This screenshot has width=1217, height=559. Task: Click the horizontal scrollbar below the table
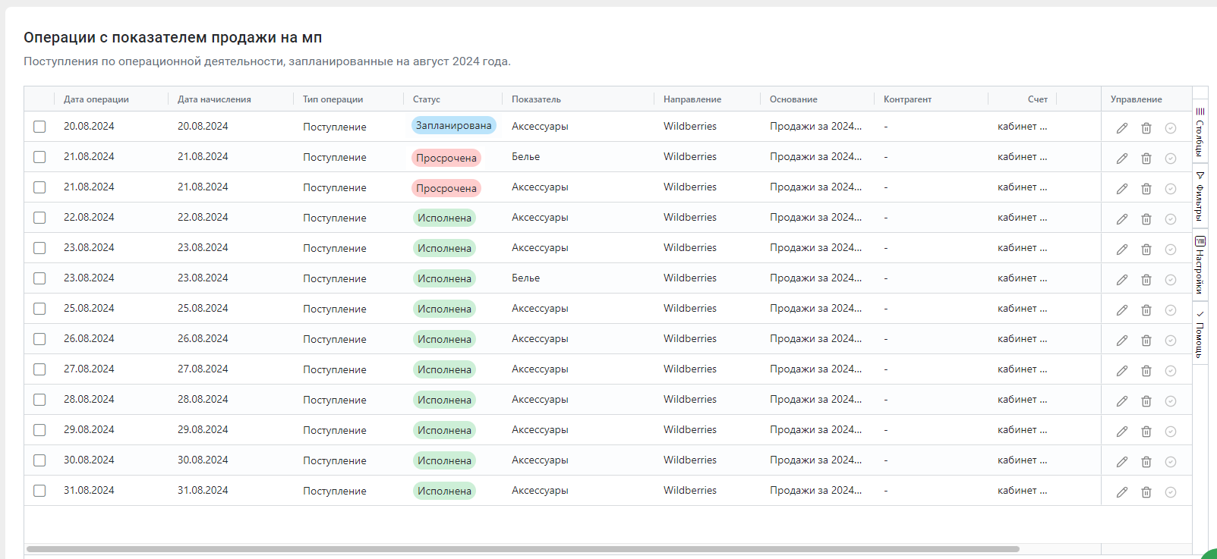(523, 549)
